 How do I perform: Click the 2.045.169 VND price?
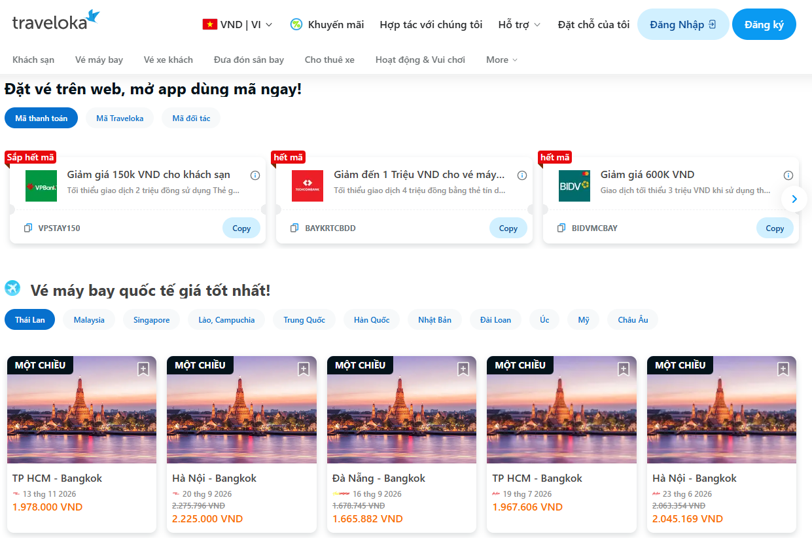(688, 518)
